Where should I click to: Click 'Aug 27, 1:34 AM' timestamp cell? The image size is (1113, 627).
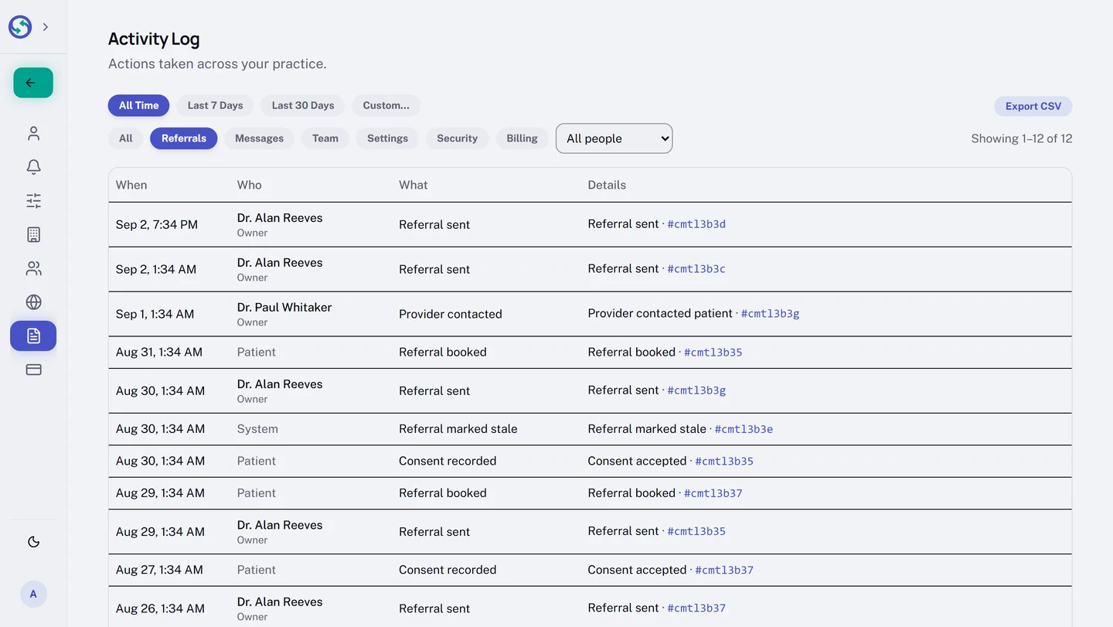[x=159, y=570]
